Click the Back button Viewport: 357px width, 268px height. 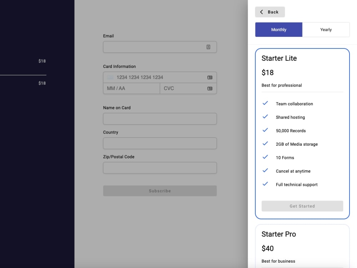point(270,12)
